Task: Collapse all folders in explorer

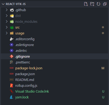Action: tap(105, 4)
